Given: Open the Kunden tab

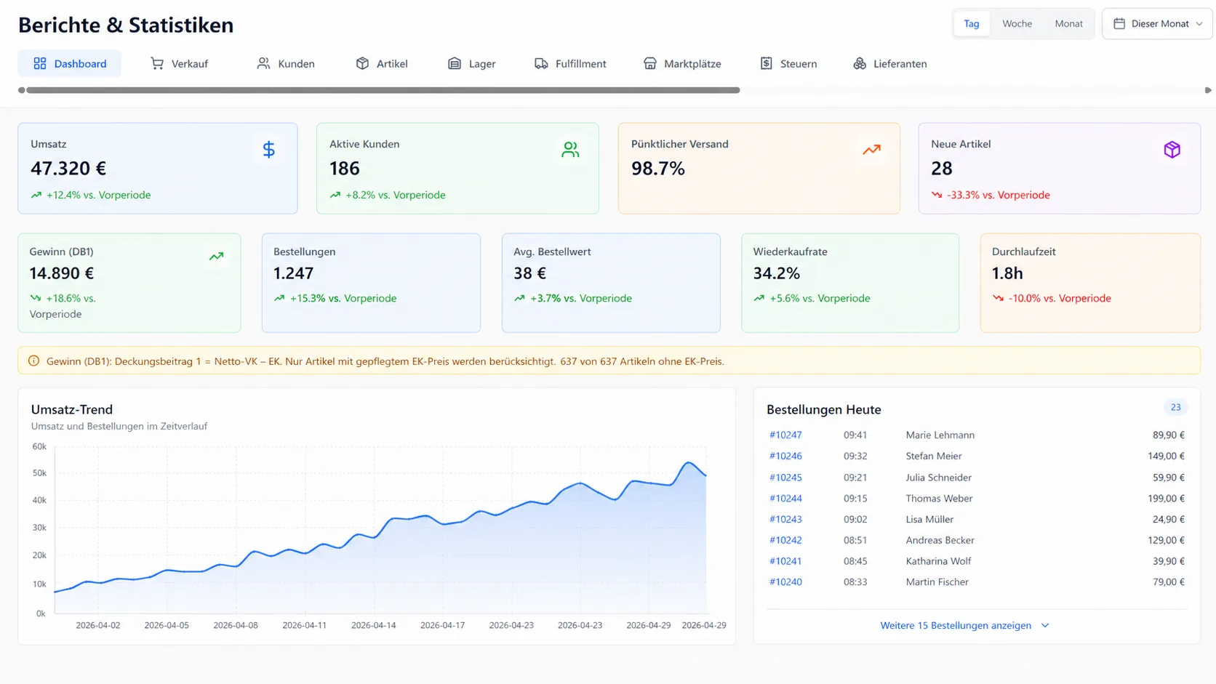Looking at the screenshot, I should [x=286, y=64].
